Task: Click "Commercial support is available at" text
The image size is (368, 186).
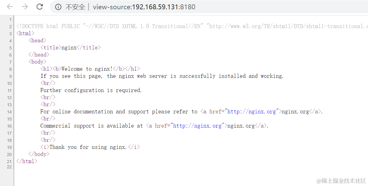Action: [x=92, y=126]
